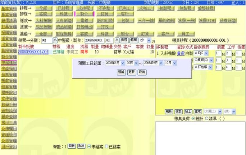The width and height of the screenshot is (246, 155).
Task: Go to 報表查詢 in the left menu
Action: (9, 117)
